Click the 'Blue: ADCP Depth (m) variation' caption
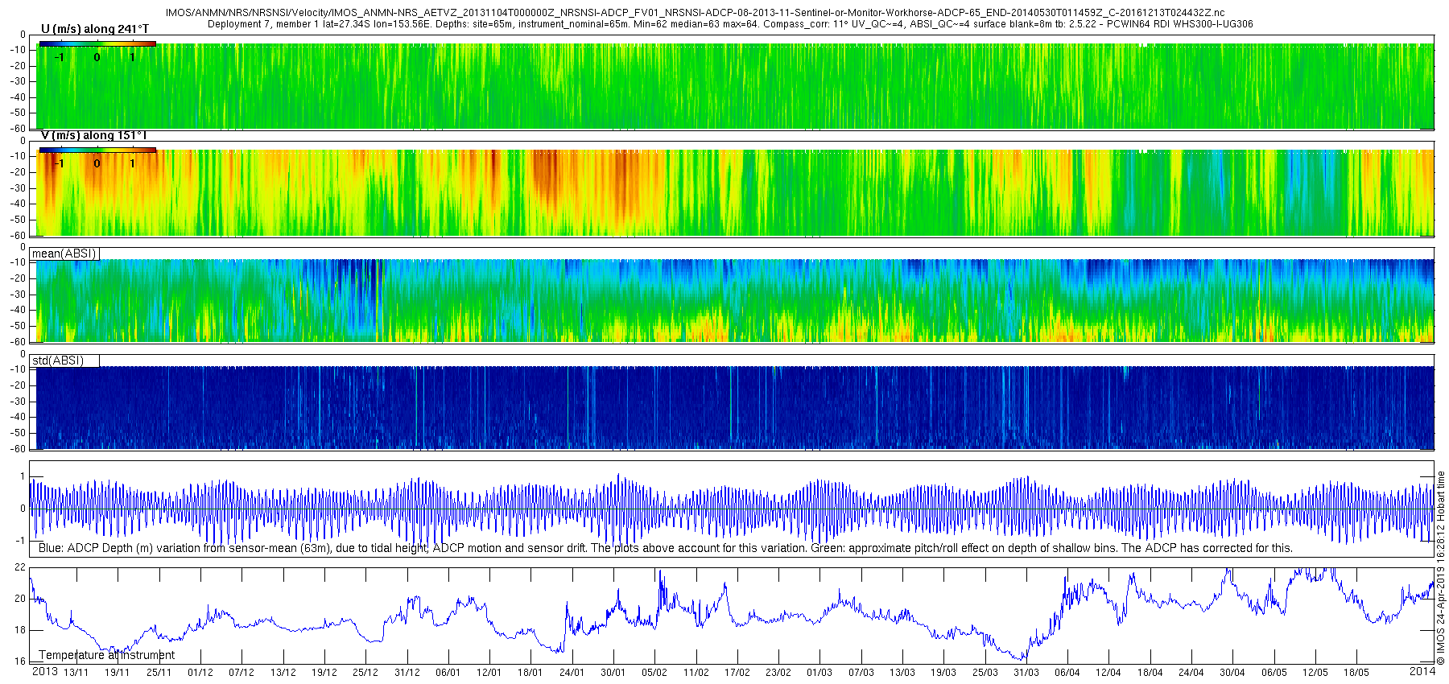 666,548
